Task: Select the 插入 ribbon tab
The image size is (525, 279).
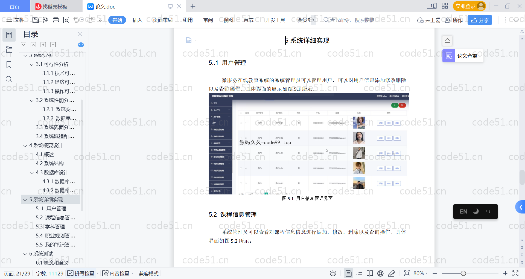Action: point(137,20)
